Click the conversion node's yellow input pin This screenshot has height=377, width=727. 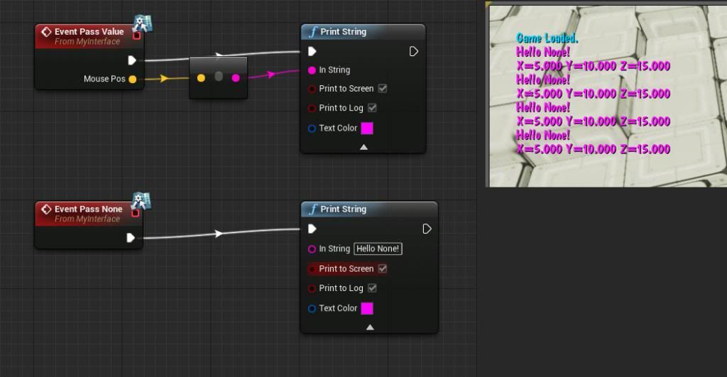coord(201,77)
